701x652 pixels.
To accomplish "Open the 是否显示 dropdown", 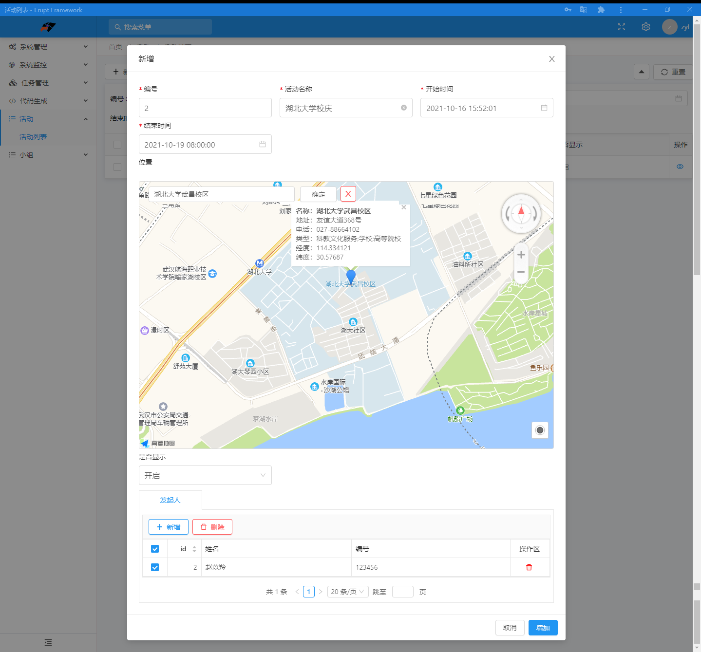I will coord(205,475).
